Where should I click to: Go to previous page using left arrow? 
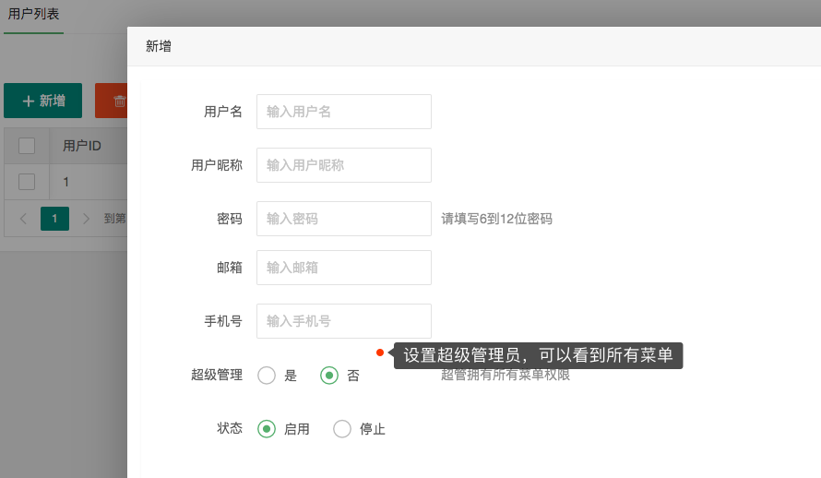(23, 219)
